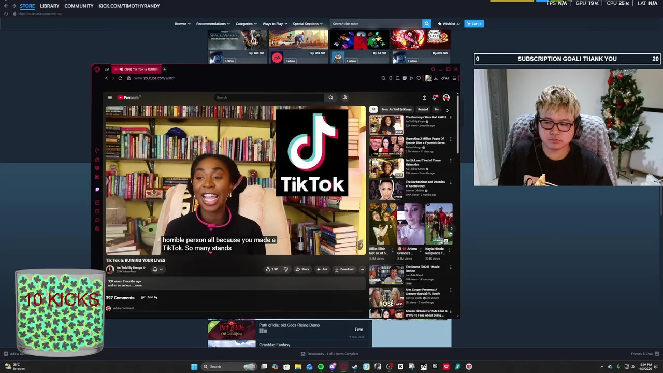This screenshot has height=373, width=663.
Task: Open Windows Start button
Action: pos(194,367)
